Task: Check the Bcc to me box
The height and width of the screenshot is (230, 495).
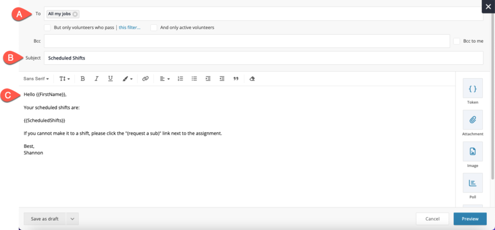Action: (x=456, y=41)
